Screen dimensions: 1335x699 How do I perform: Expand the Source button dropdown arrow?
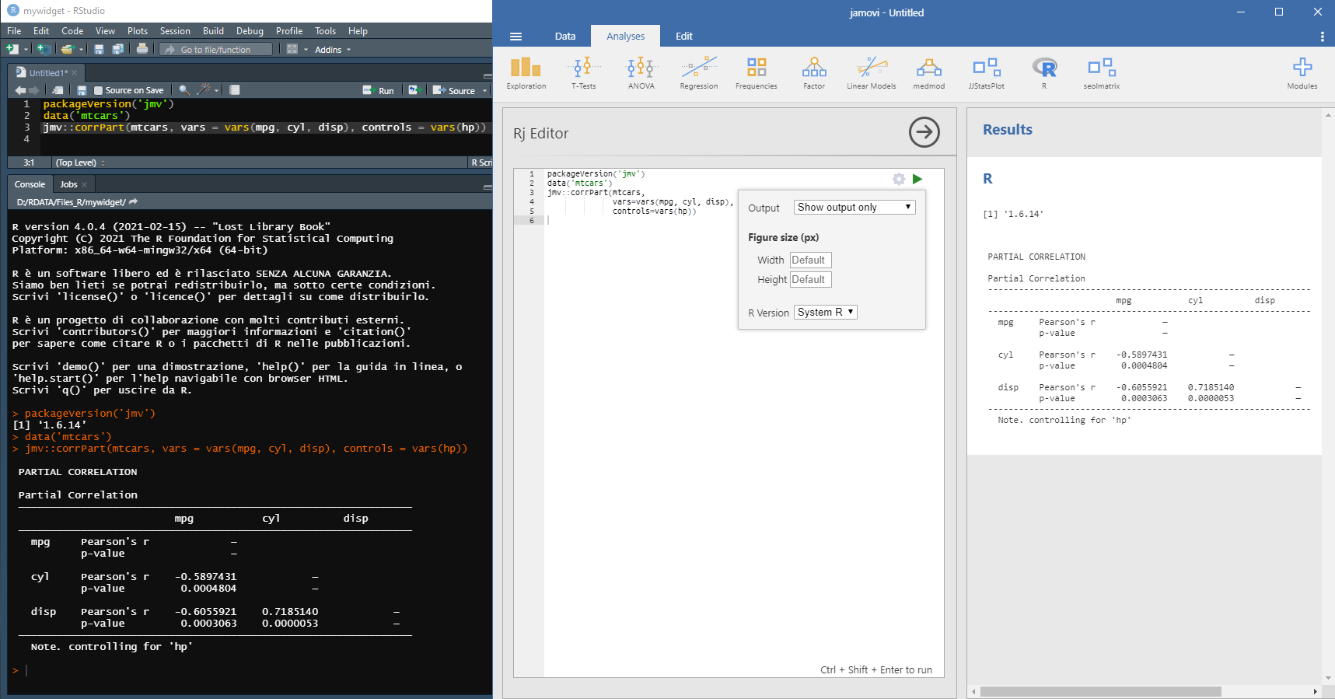coord(484,91)
